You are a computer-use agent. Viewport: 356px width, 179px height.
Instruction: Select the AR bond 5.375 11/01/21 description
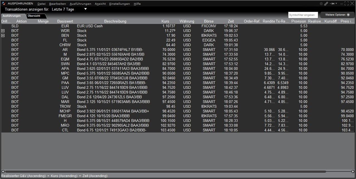pos(110,50)
